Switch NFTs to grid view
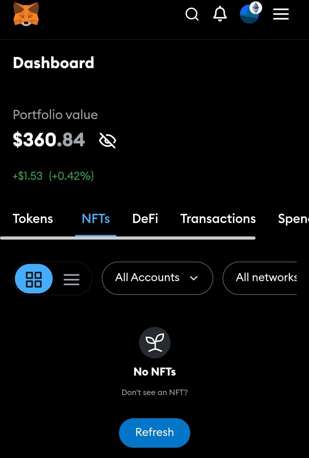Image resolution: width=309 pixels, height=458 pixels. pyautogui.click(x=34, y=279)
